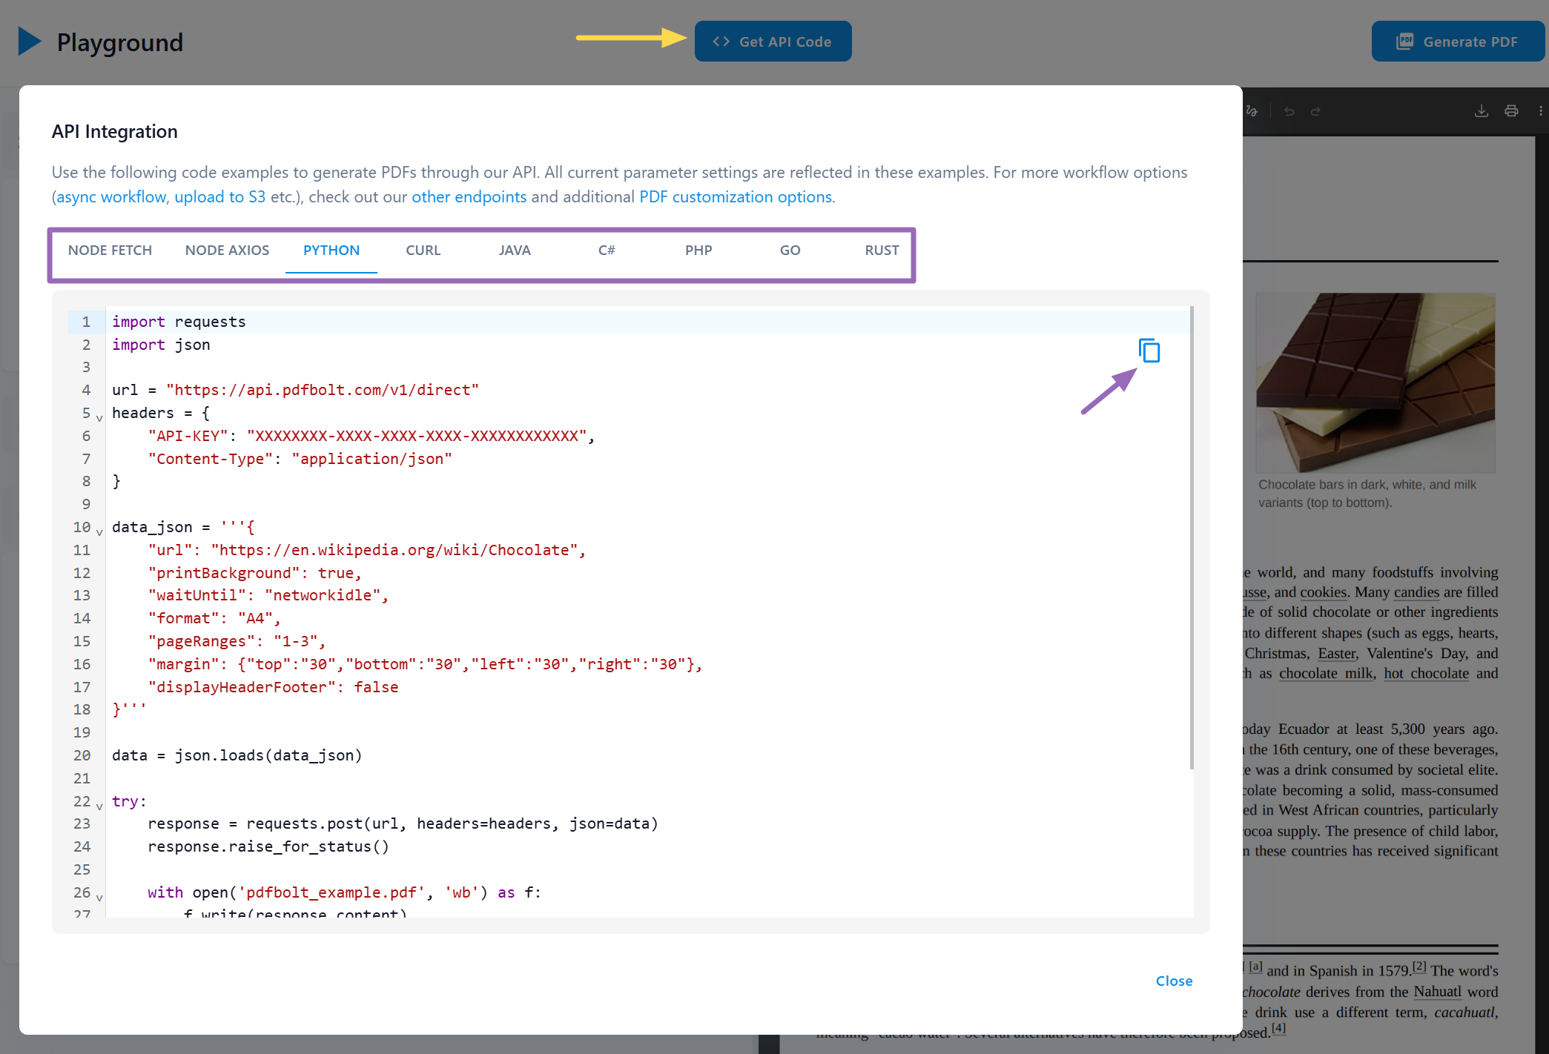1549x1054 pixels.
Task: Switch to the NODE AXIOS tab
Action: click(x=227, y=250)
